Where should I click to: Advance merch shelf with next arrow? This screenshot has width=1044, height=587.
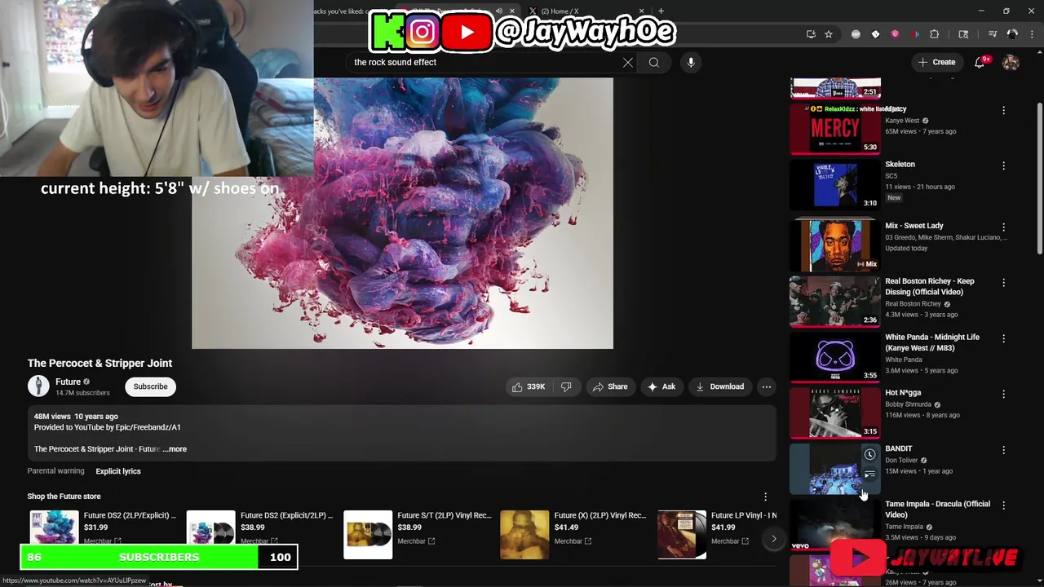coord(773,538)
